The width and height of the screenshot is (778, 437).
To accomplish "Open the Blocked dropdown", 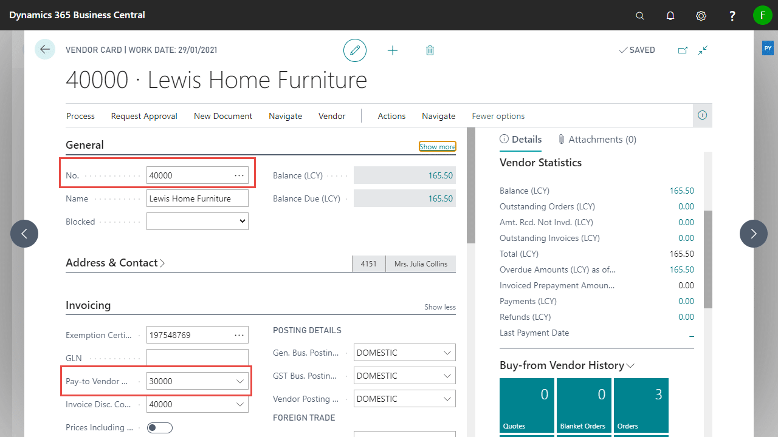I will [198, 222].
